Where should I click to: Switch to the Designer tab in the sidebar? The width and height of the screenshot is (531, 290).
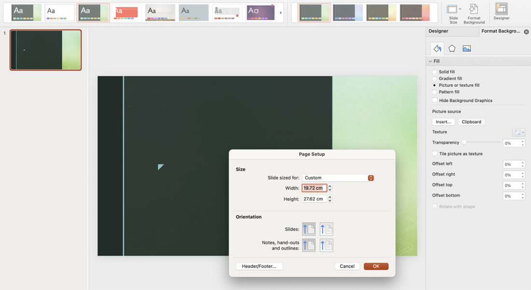pyautogui.click(x=438, y=31)
